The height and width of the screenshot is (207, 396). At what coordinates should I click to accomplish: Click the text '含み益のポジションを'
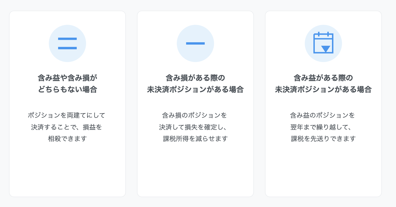[x=323, y=115]
